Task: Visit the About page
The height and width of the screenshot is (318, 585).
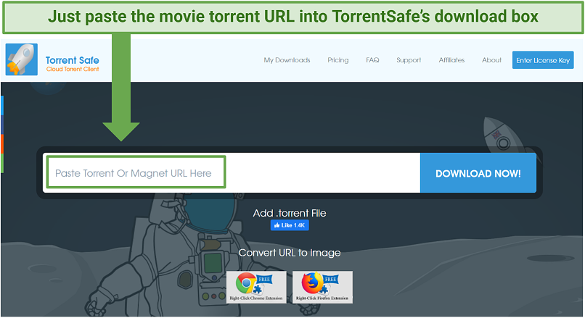Action: pos(491,60)
